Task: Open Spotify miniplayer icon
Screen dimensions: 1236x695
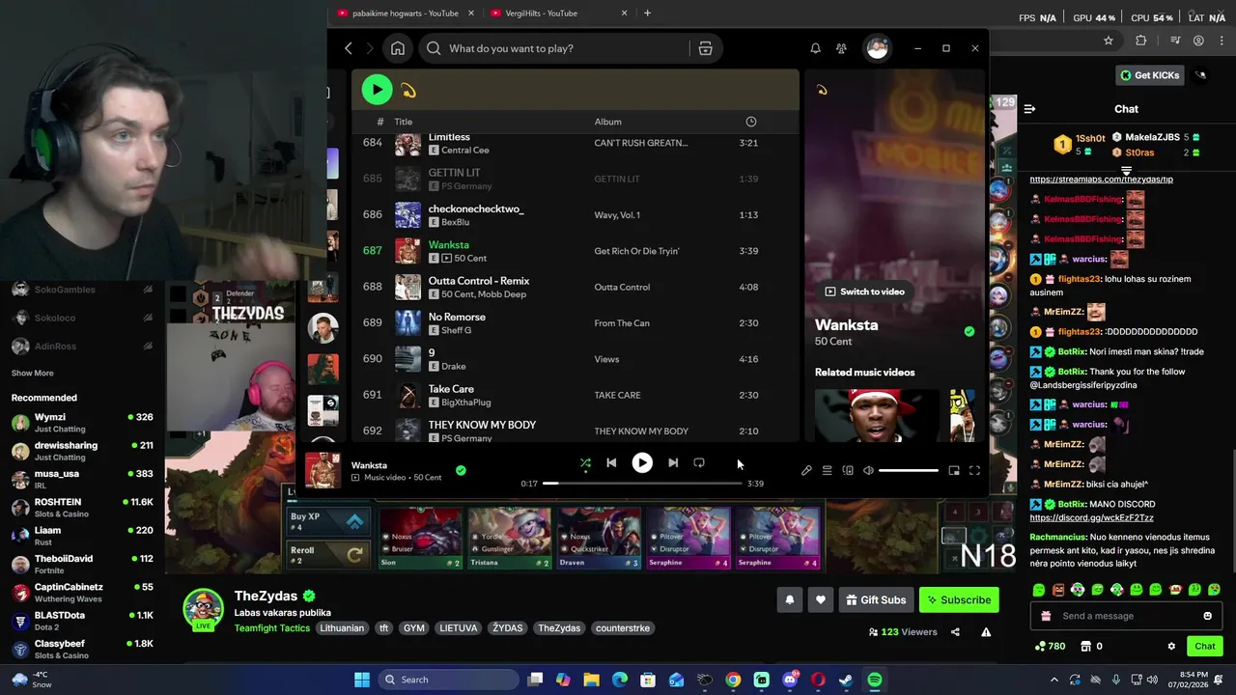Action: point(954,470)
